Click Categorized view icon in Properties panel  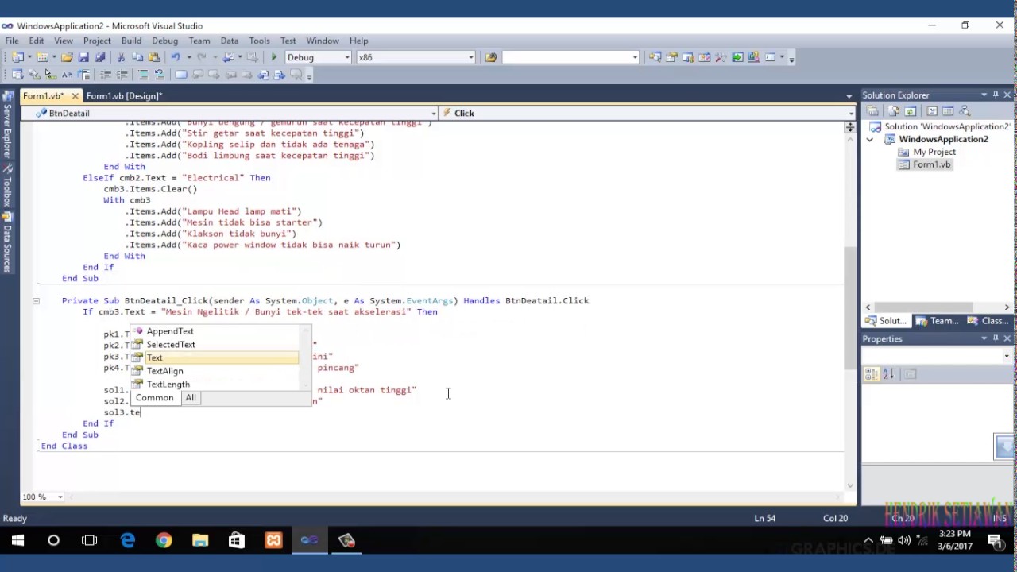pos(872,374)
